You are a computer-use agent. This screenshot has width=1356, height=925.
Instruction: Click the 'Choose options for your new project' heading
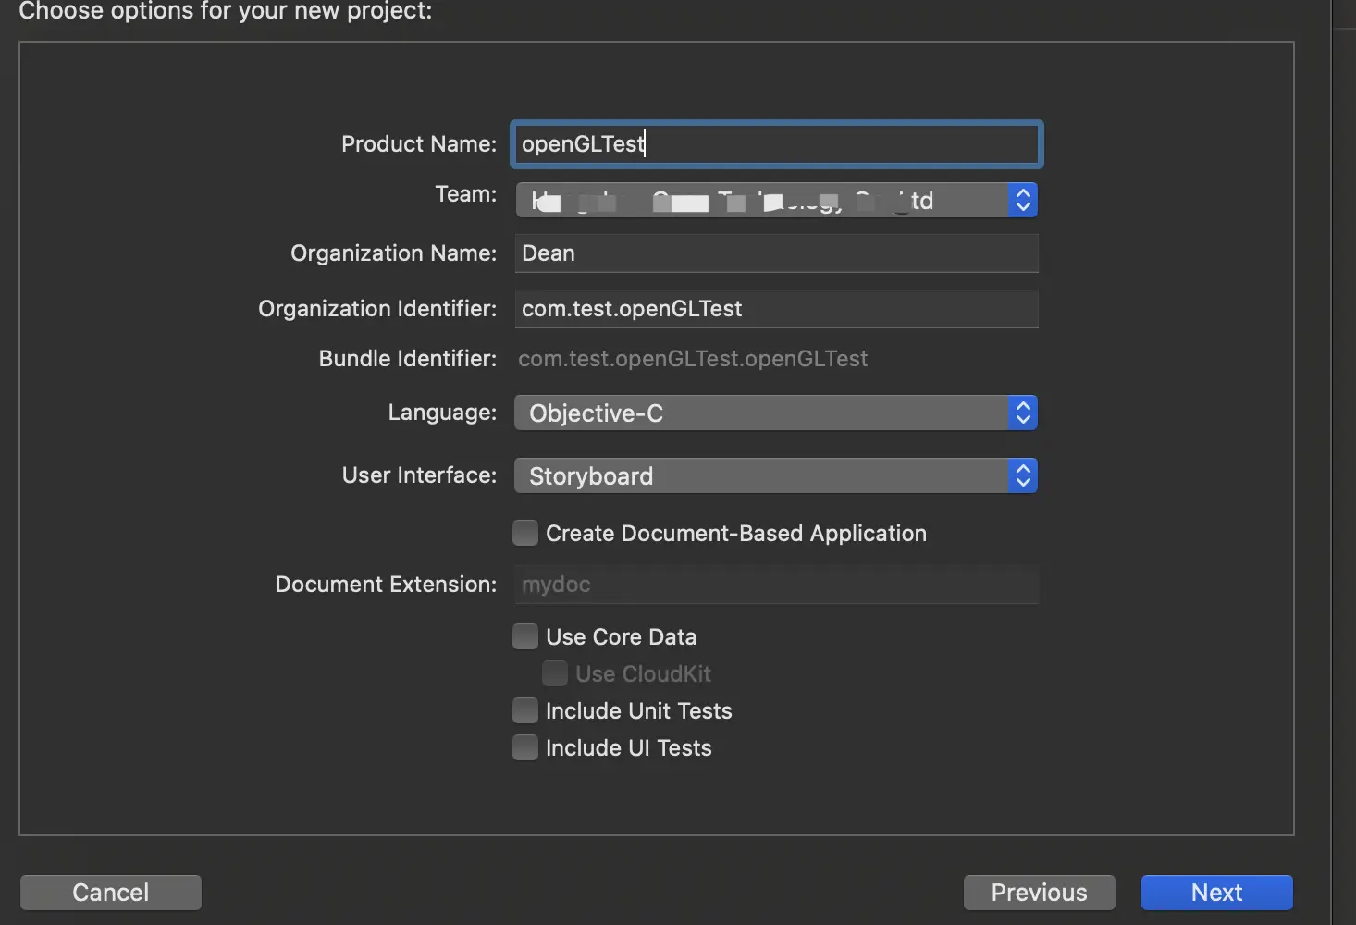225,11
